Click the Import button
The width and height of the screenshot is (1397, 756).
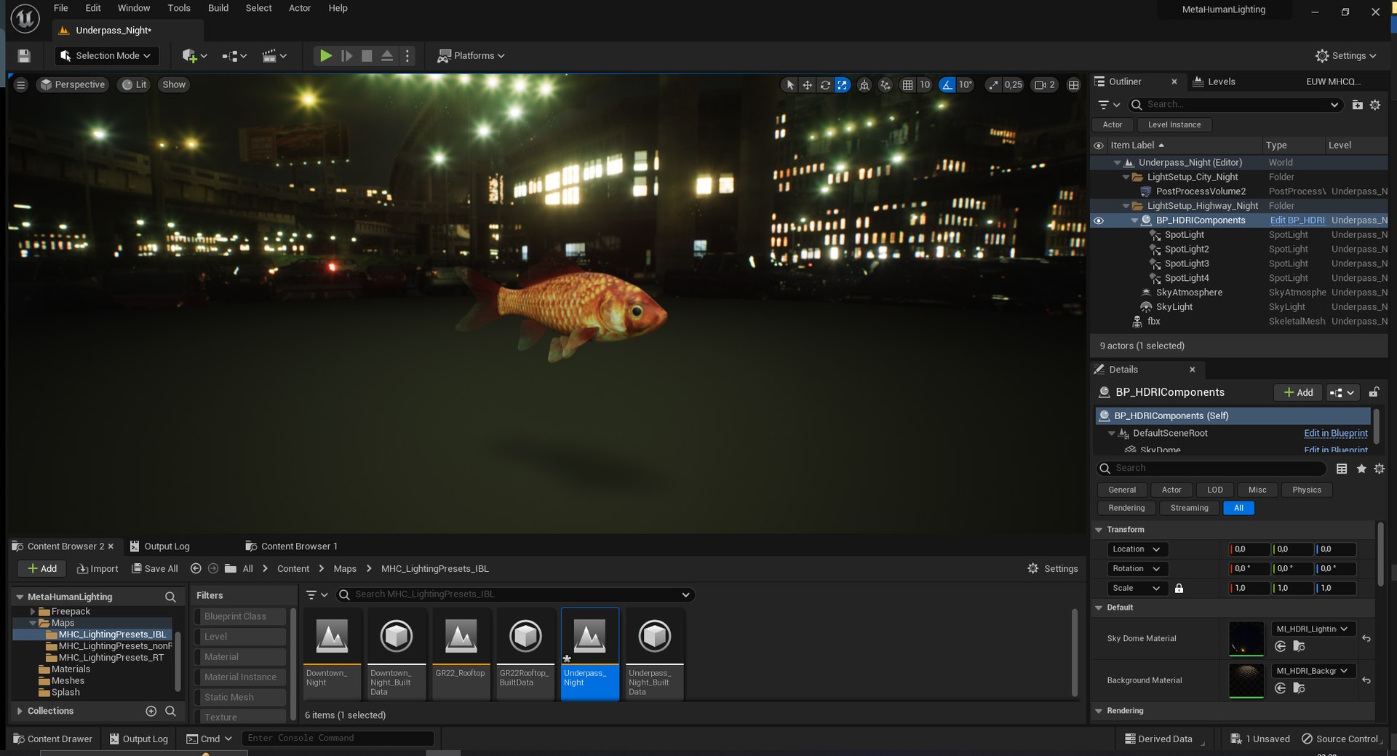pyautogui.click(x=97, y=569)
